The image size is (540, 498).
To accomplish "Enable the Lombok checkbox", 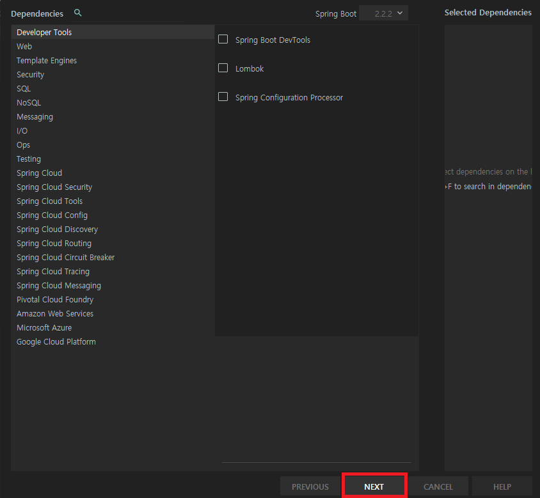I will pyautogui.click(x=223, y=68).
